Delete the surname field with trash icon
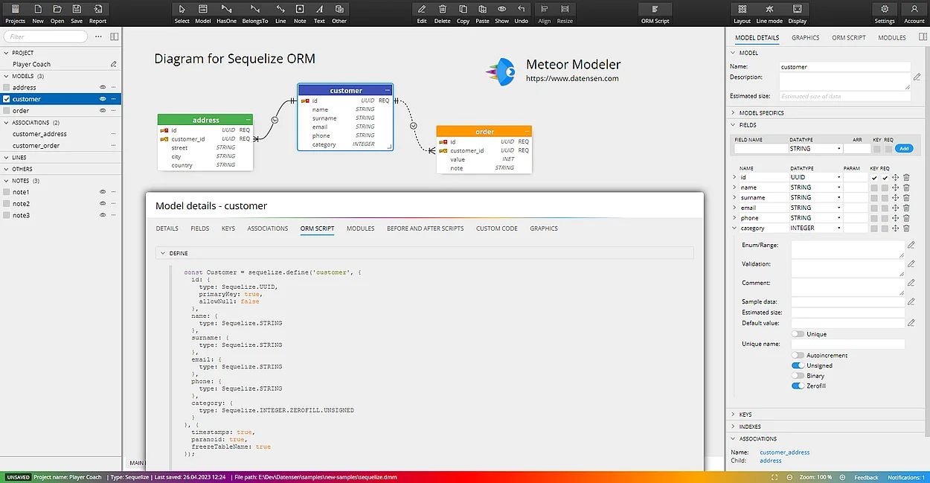 [906, 198]
